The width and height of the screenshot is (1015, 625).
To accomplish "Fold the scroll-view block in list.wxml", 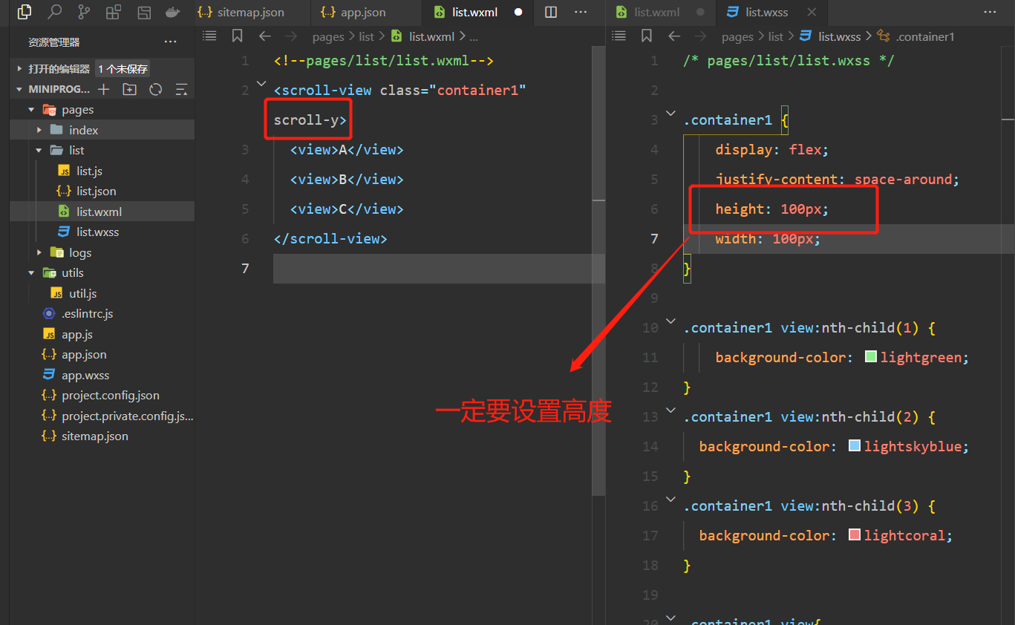I will coord(261,84).
